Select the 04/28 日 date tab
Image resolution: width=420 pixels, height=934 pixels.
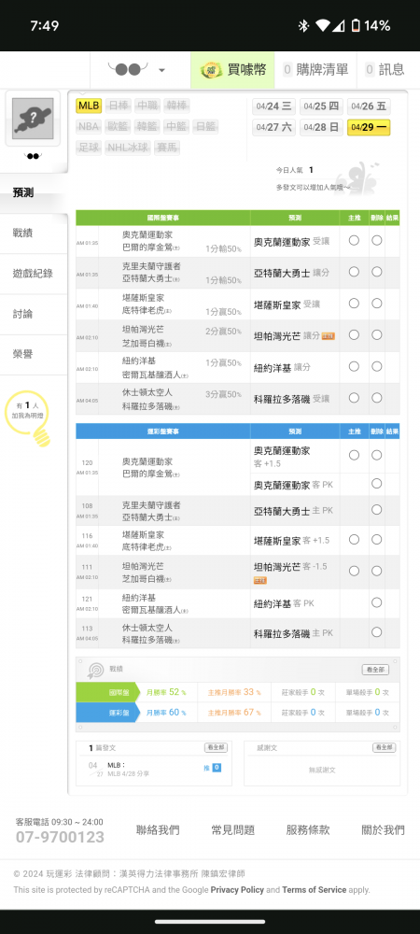321,127
